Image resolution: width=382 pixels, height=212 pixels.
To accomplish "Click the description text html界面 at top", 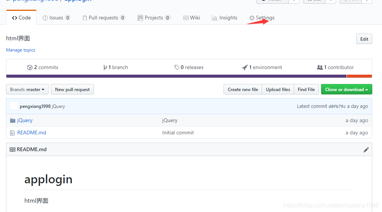I will pyautogui.click(x=18, y=38).
